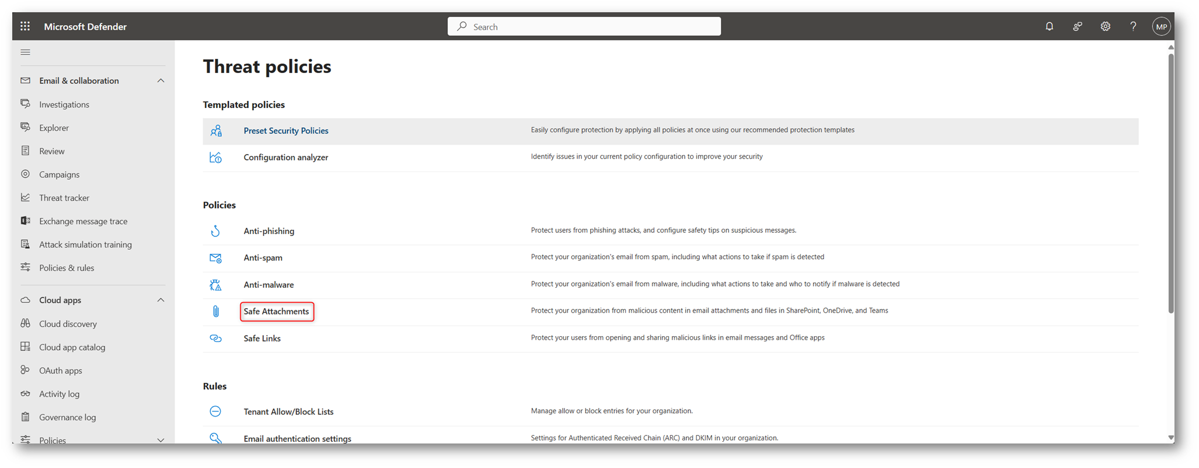
Task: Click the Attack simulation training icon
Action: coord(25,244)
